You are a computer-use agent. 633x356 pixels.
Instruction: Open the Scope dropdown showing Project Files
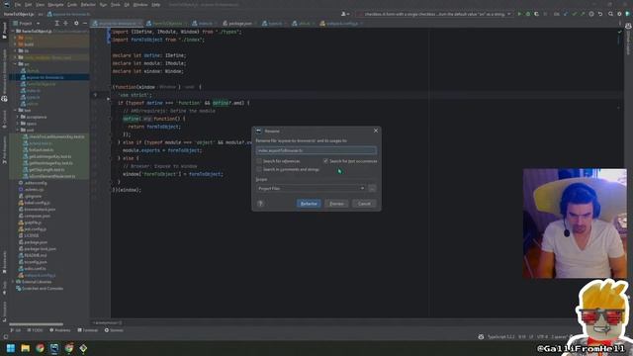311,189
